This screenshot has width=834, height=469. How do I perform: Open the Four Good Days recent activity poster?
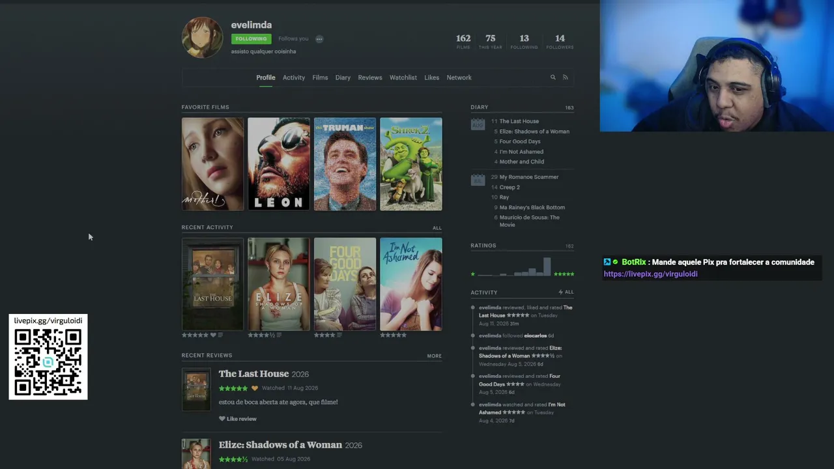coord(345,284)
